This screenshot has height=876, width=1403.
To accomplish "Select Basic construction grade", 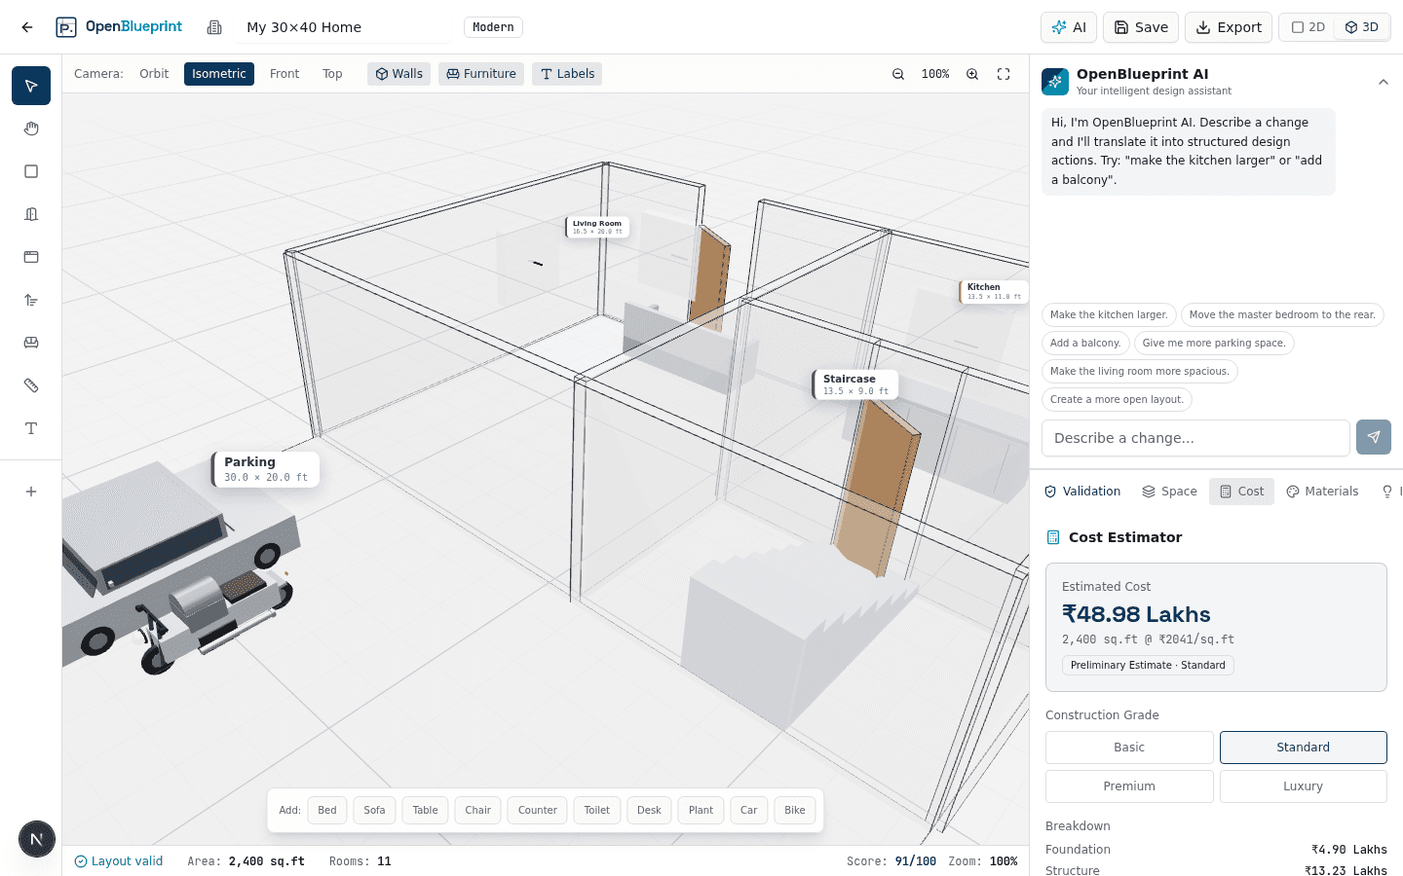I will click(1129, 748).
